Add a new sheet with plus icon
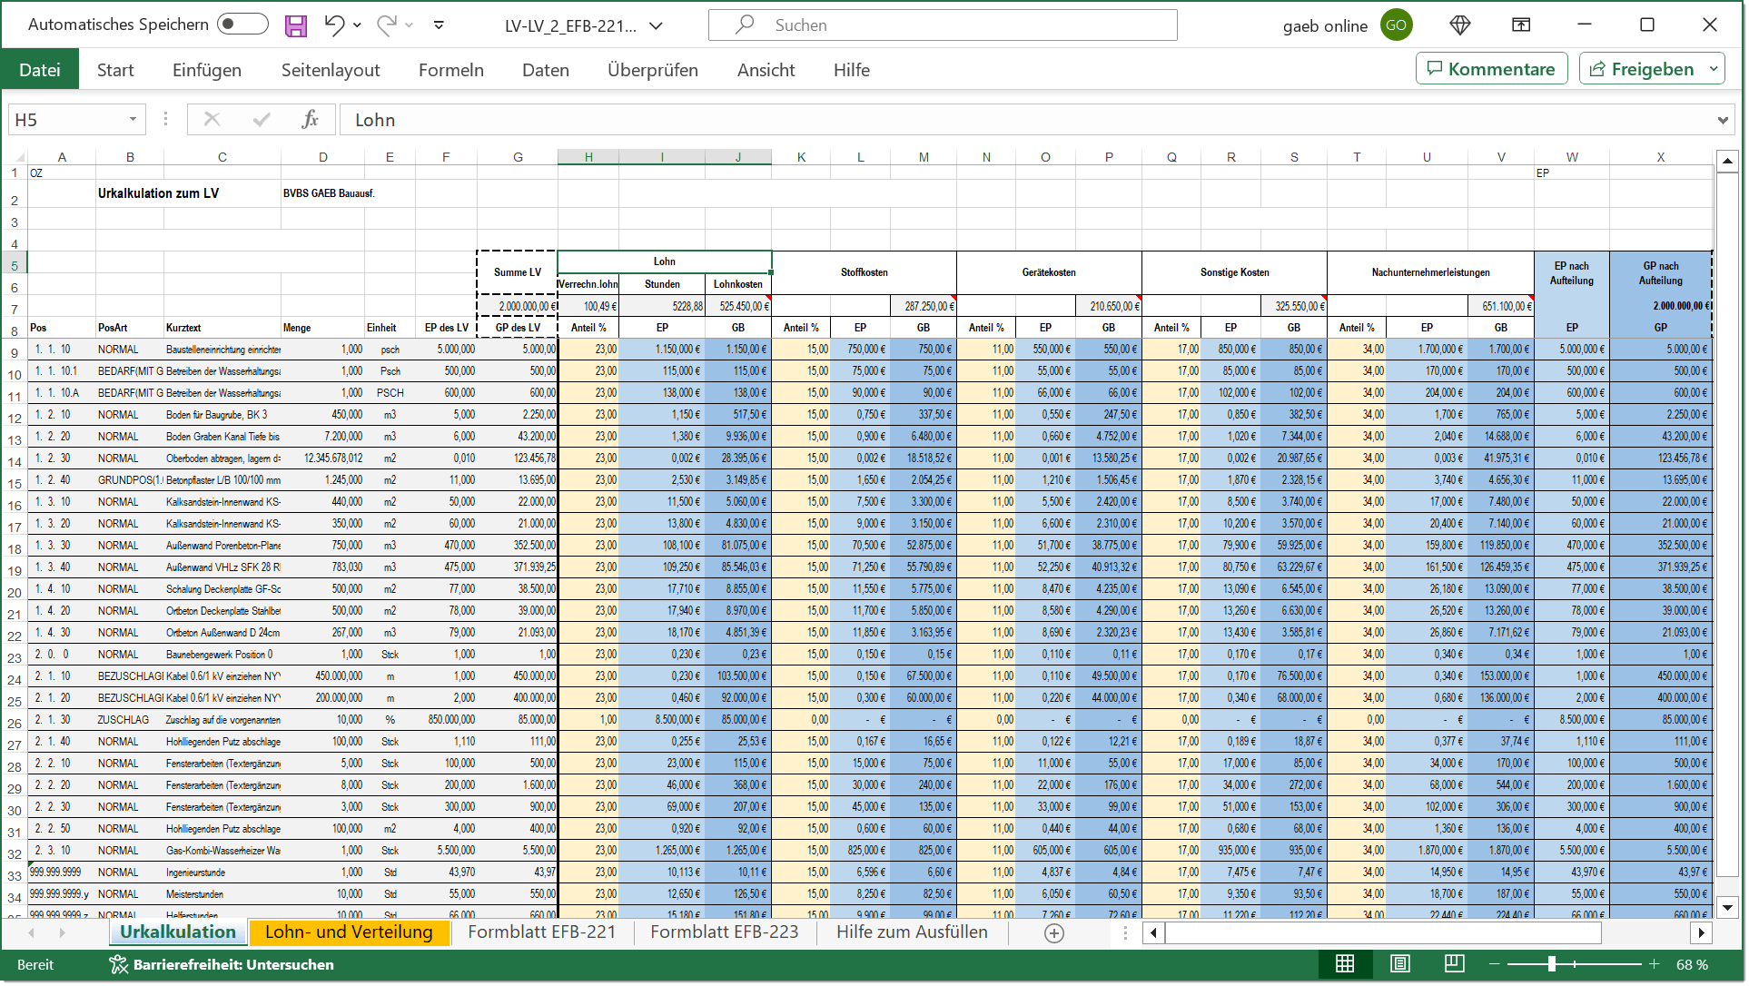This screenshot has height=986, width=1749. [1053, 933]
